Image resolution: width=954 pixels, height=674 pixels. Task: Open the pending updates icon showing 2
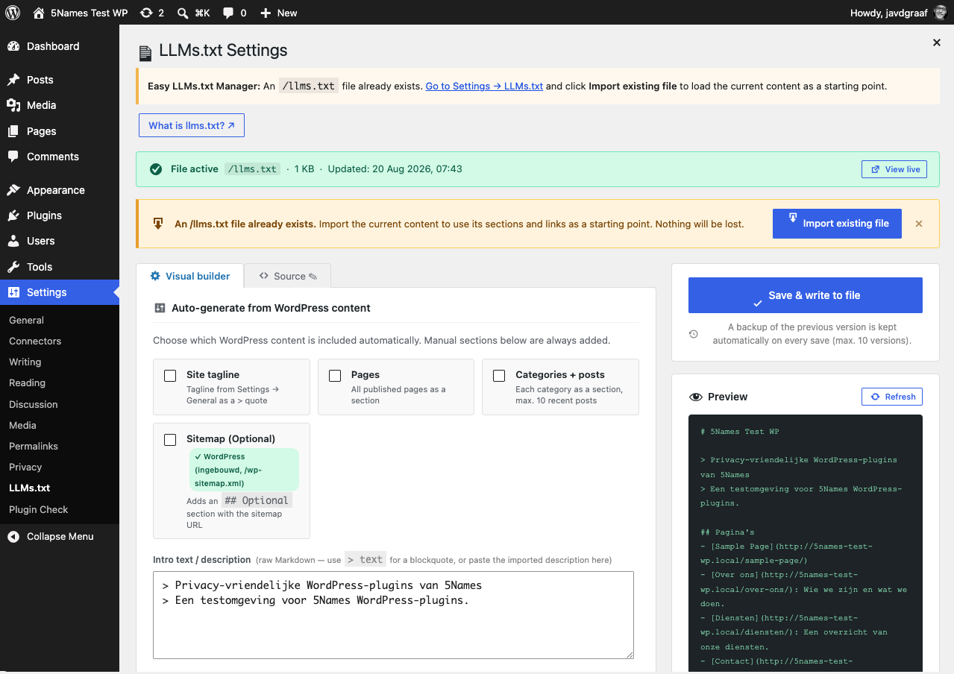point(151,13)
